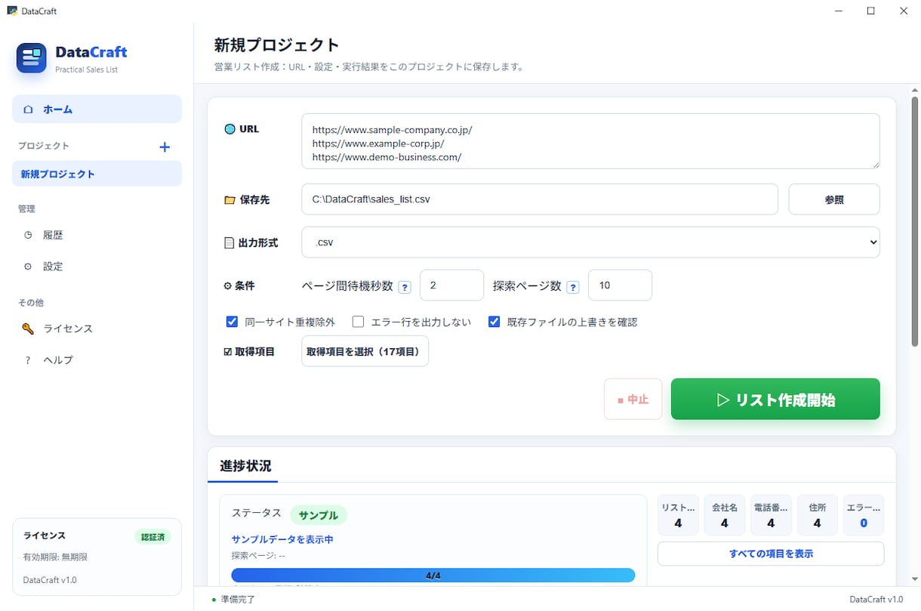921x611 pixels.
Task: Enable エラー行を出力しない checkbox
Action: point(359,322)
